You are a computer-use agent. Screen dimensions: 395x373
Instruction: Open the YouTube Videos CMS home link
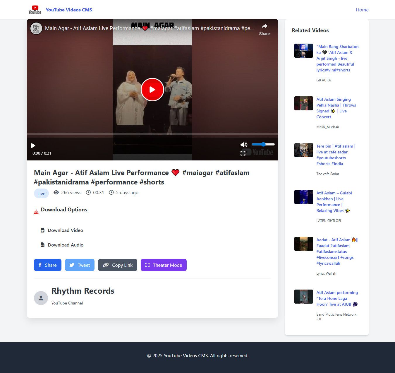(x=69, y=10)
